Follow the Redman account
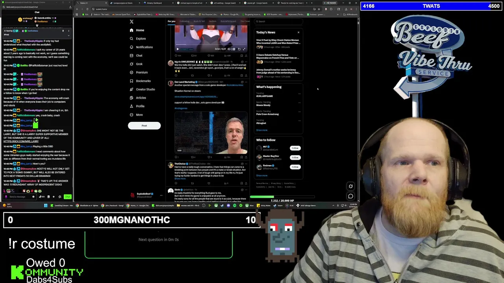The image size is (504, 283). coord(295,167)
